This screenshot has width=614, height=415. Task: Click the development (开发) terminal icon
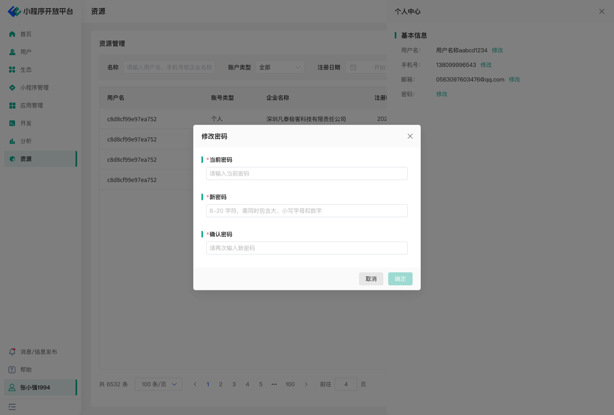[12, 123]
